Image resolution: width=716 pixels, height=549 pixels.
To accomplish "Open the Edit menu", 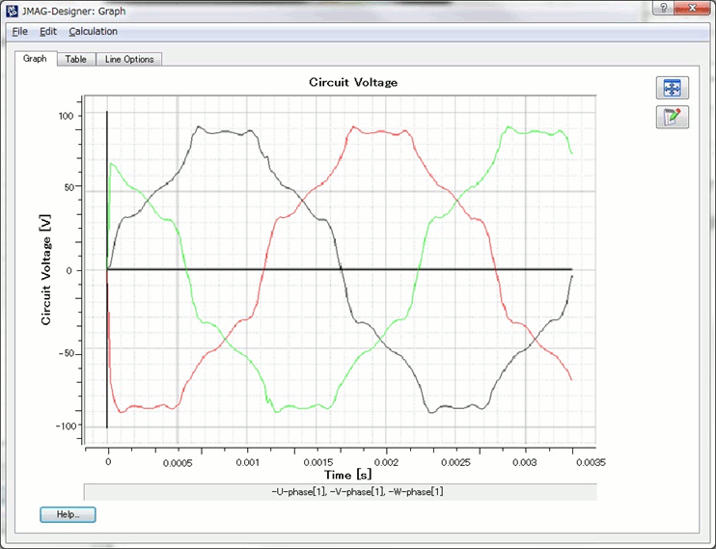I will 48,32.
